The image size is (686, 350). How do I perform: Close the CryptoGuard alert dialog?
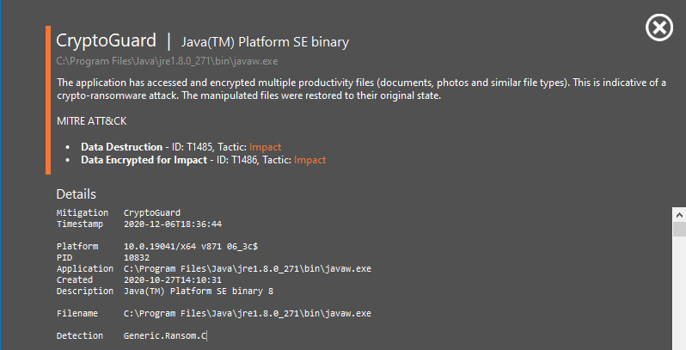coord(658,28)
